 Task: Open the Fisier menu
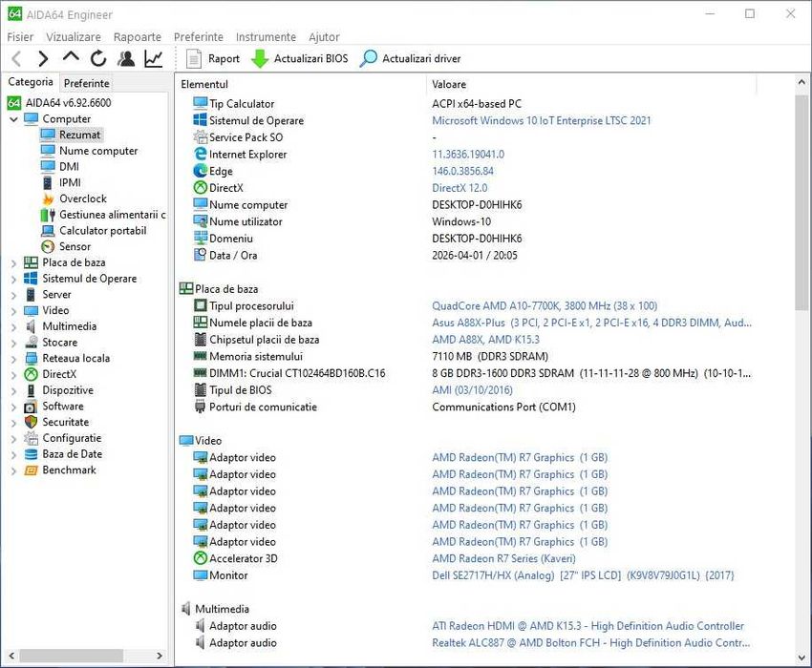click(20, 36)
